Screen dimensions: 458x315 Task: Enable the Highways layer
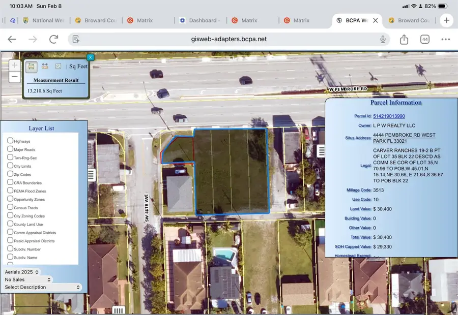[11, 141]
